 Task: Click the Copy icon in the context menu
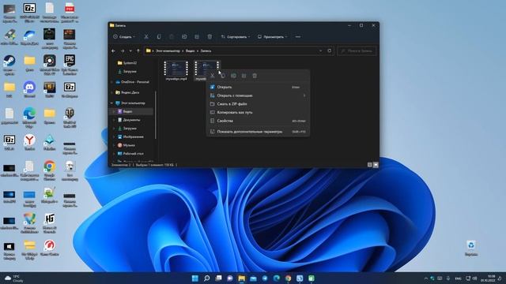tap(223, 76)
